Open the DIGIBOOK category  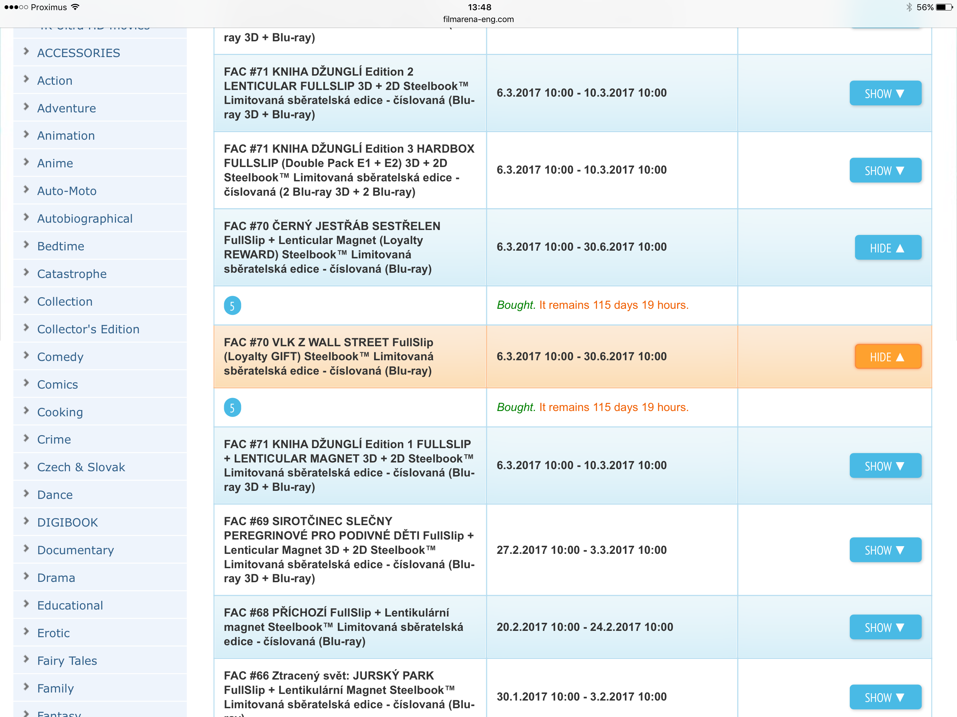[x=68, y=522]
